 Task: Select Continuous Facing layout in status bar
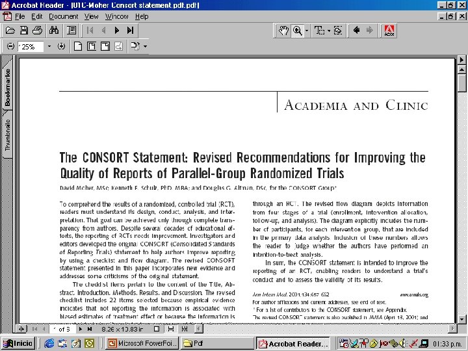[x=184, y=329]
